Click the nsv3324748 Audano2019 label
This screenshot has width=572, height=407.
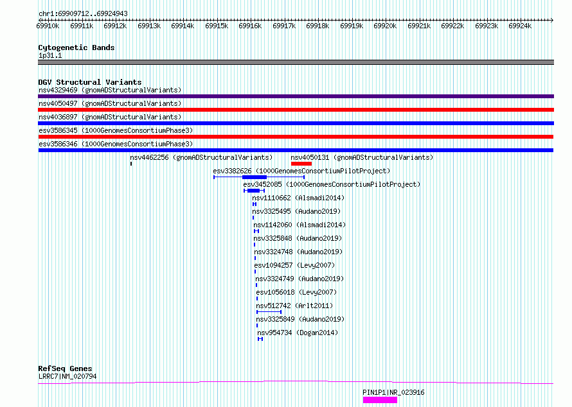coord(298,252)
